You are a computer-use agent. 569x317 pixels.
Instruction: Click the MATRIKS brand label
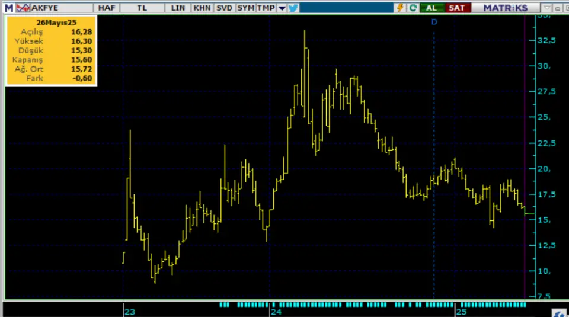pyautogui.click(x=505, y=8)
